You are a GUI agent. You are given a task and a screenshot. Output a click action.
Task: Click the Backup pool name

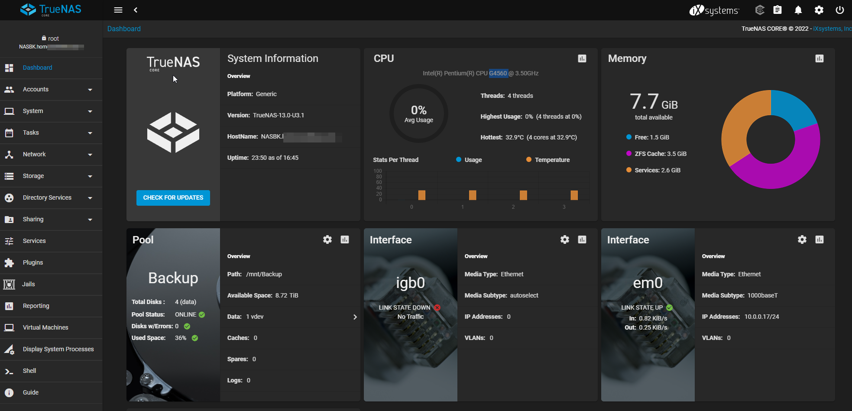(x=173, y=278)
